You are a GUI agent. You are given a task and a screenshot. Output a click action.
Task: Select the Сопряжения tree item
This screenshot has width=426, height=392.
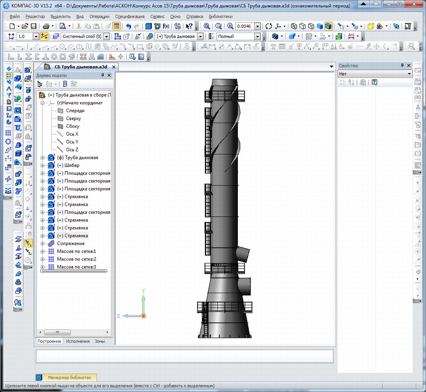click(x=70, y=244)
